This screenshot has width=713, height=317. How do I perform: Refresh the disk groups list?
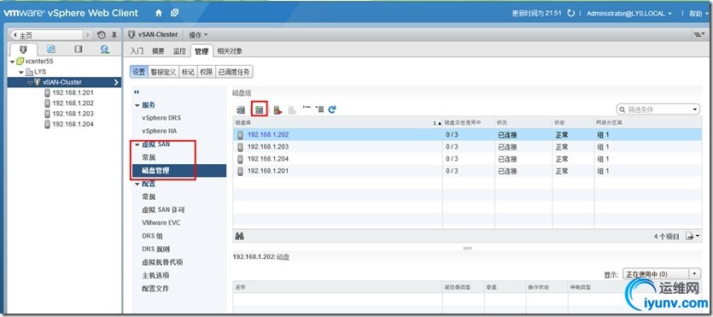[x=332, y=109]
